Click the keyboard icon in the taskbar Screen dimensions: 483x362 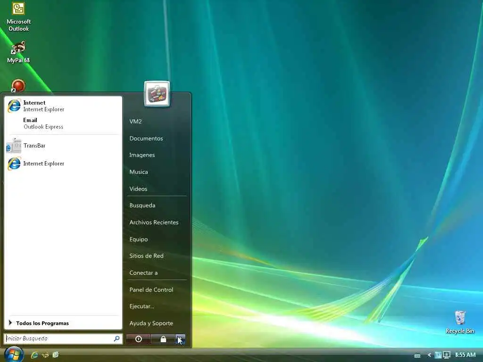point(417,355)
